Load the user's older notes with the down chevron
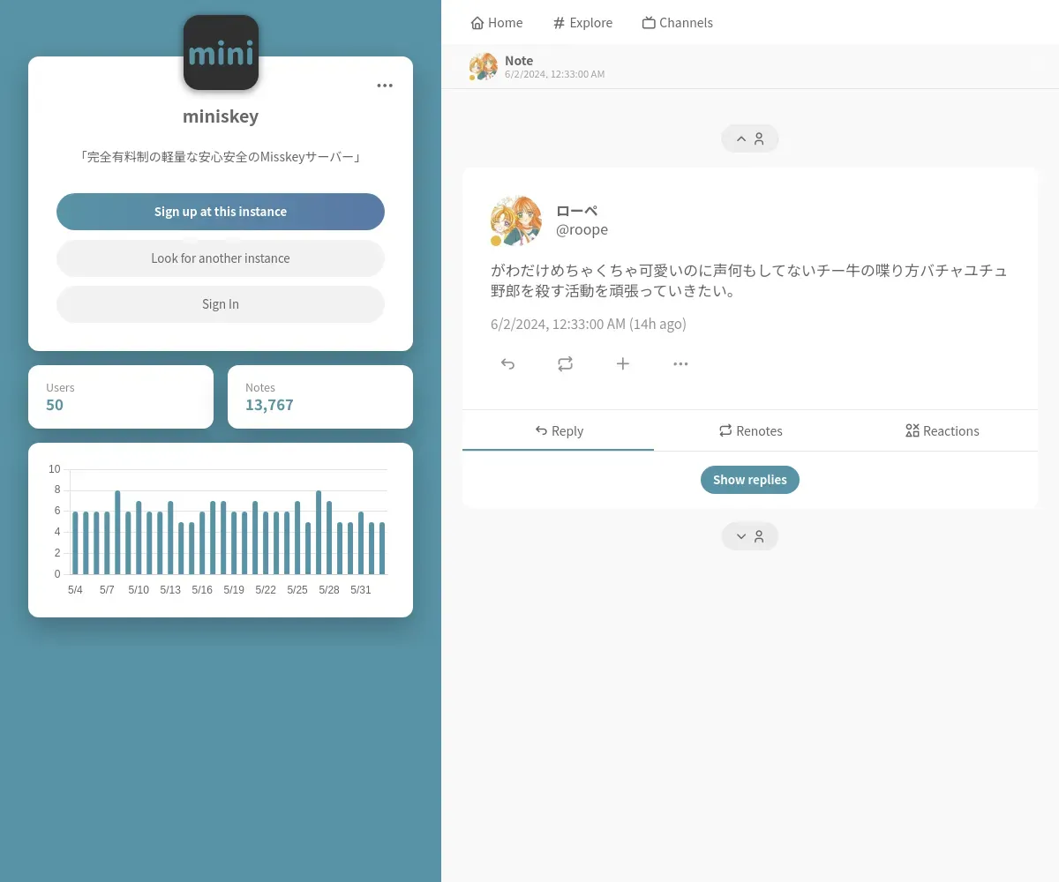This screenshot has height=882, width=1059. tap(750, 536)
